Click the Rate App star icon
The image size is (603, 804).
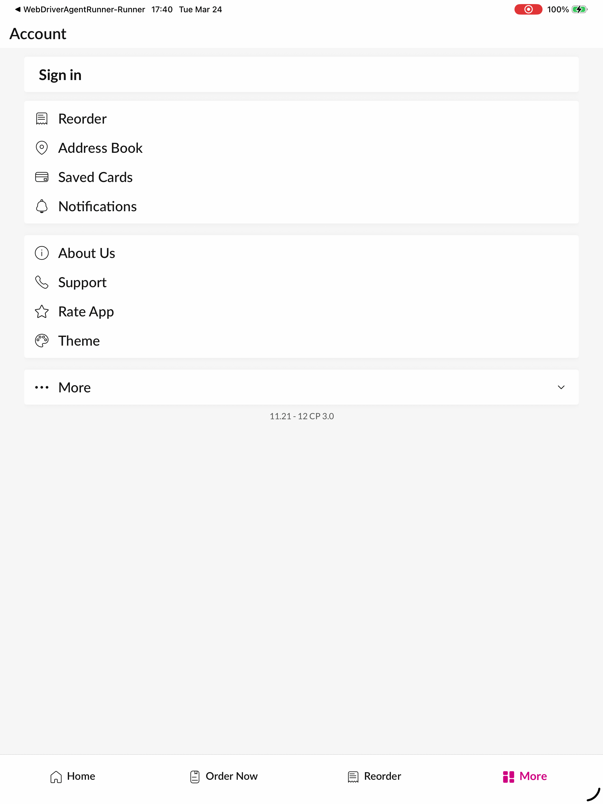click(42, 311)
